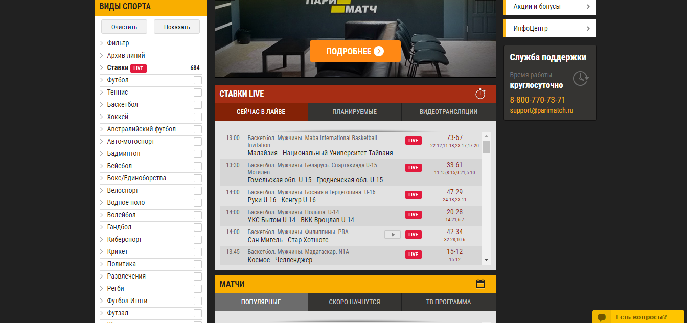687x323 pixels.
Task: Click LIVE badge for Малайзия match
Action: 414,141
